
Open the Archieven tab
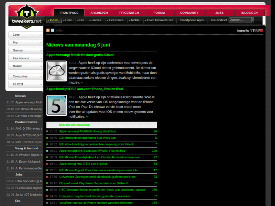(x=99, y=13)
